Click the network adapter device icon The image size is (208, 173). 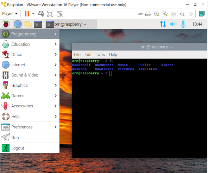(165, 14)
